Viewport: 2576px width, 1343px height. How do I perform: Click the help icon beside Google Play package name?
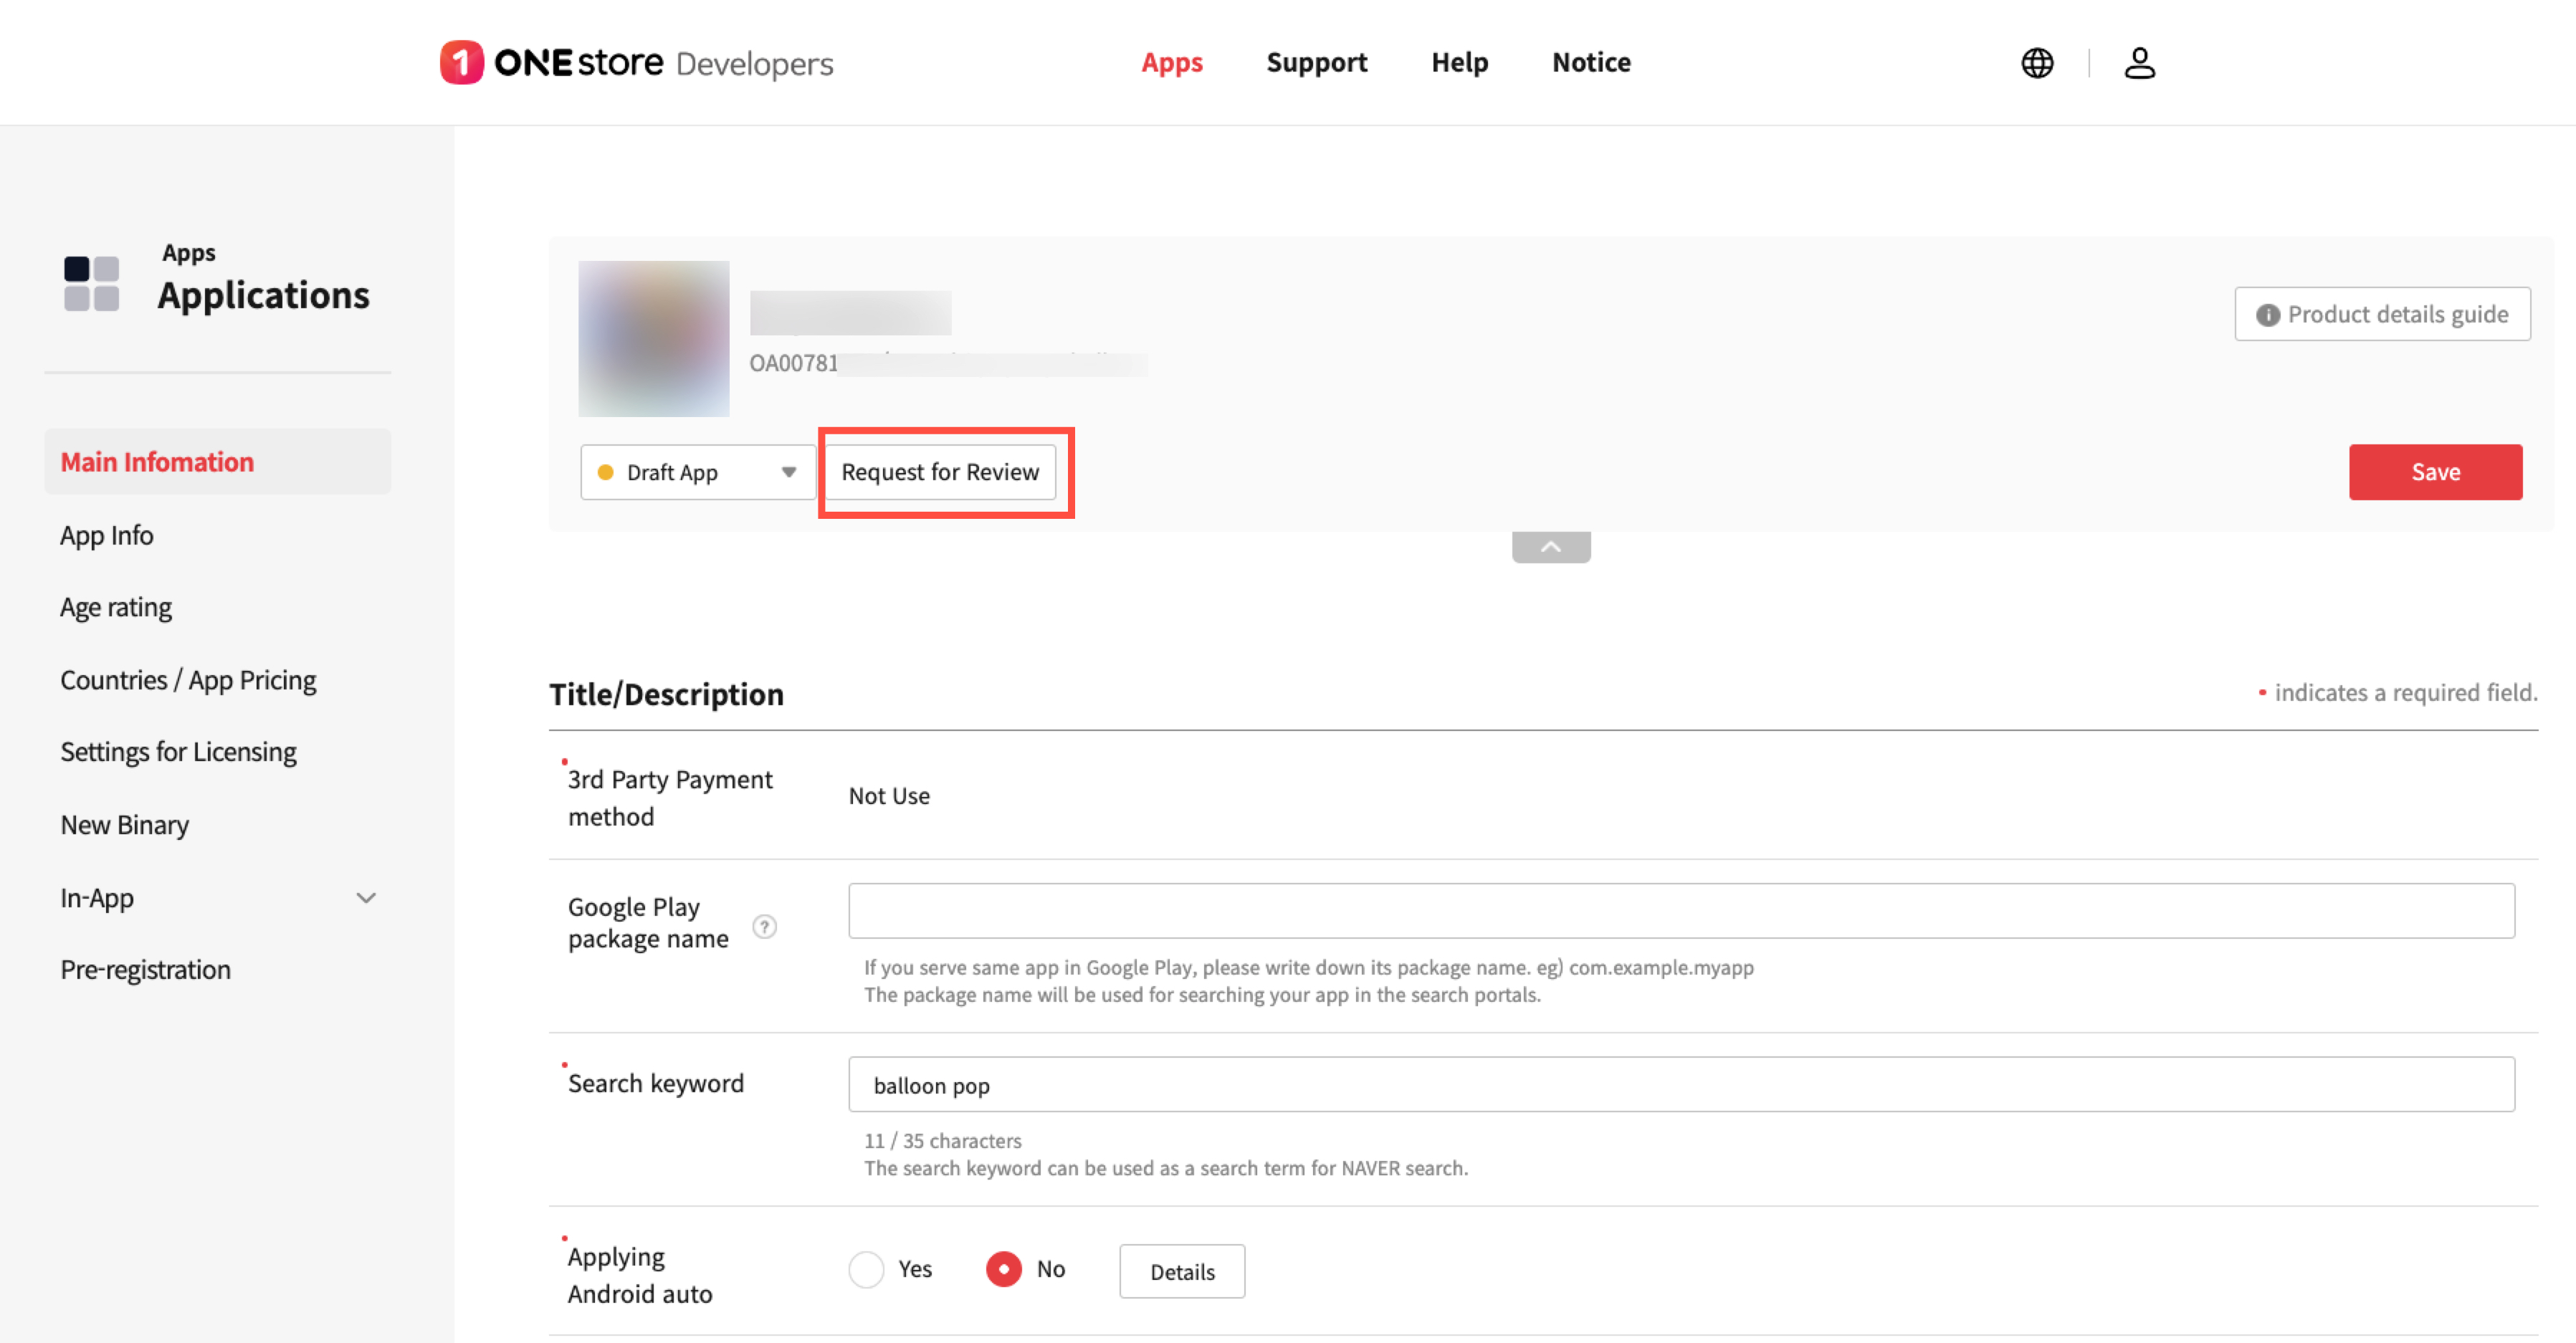point(764,926)
